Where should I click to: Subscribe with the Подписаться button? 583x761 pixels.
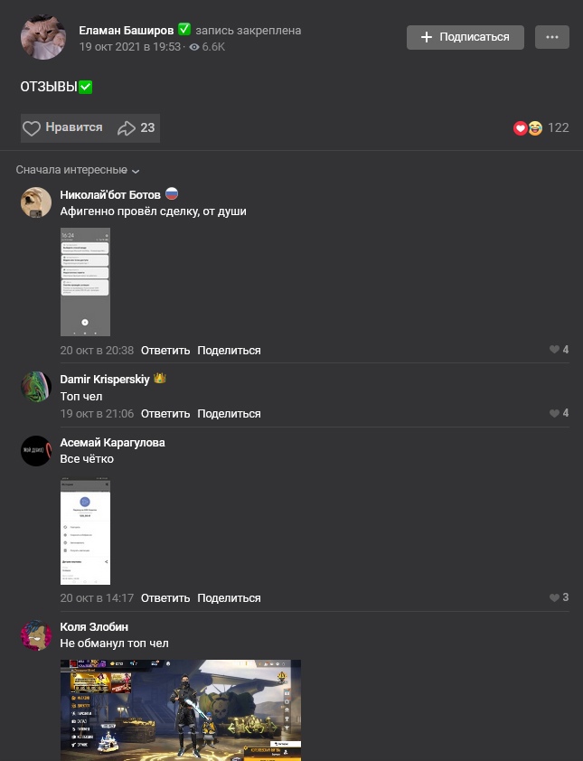coord(465,37)
